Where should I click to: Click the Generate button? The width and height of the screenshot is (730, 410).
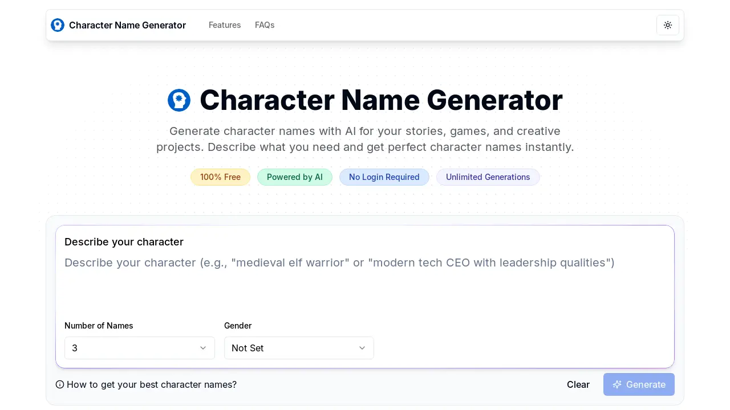click(x=639, y=384)
